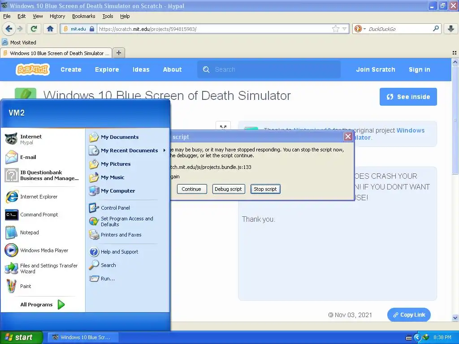Screen dimensions: 459x344
Task: Click the See inside button
Action: tap(408, 97)
